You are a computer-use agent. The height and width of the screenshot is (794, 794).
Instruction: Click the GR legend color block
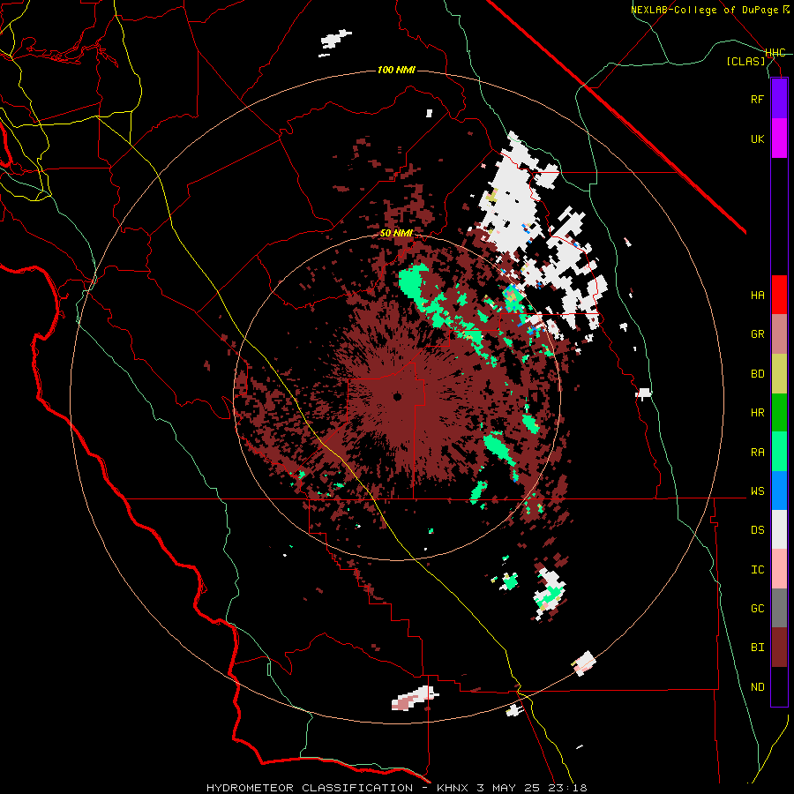(x=779, y=334)
